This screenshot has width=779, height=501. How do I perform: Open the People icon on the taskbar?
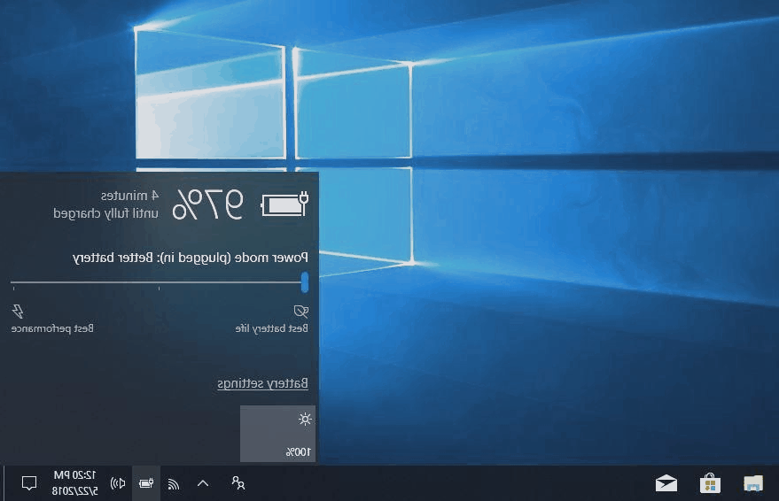238,483
